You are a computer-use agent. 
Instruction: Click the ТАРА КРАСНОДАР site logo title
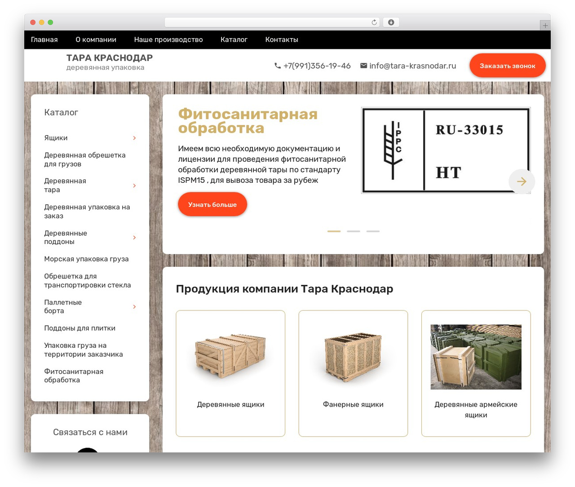[x=110, y=58]
